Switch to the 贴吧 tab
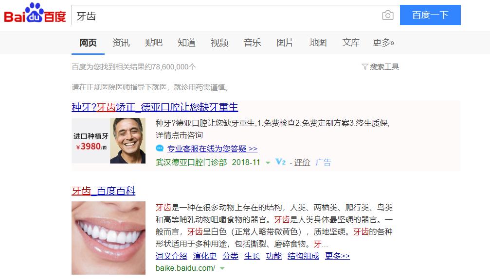This screenshot has width=490, height=279. 154,42
